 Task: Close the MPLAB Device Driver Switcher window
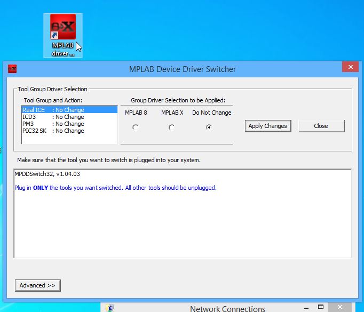click(x=350, y=67)
